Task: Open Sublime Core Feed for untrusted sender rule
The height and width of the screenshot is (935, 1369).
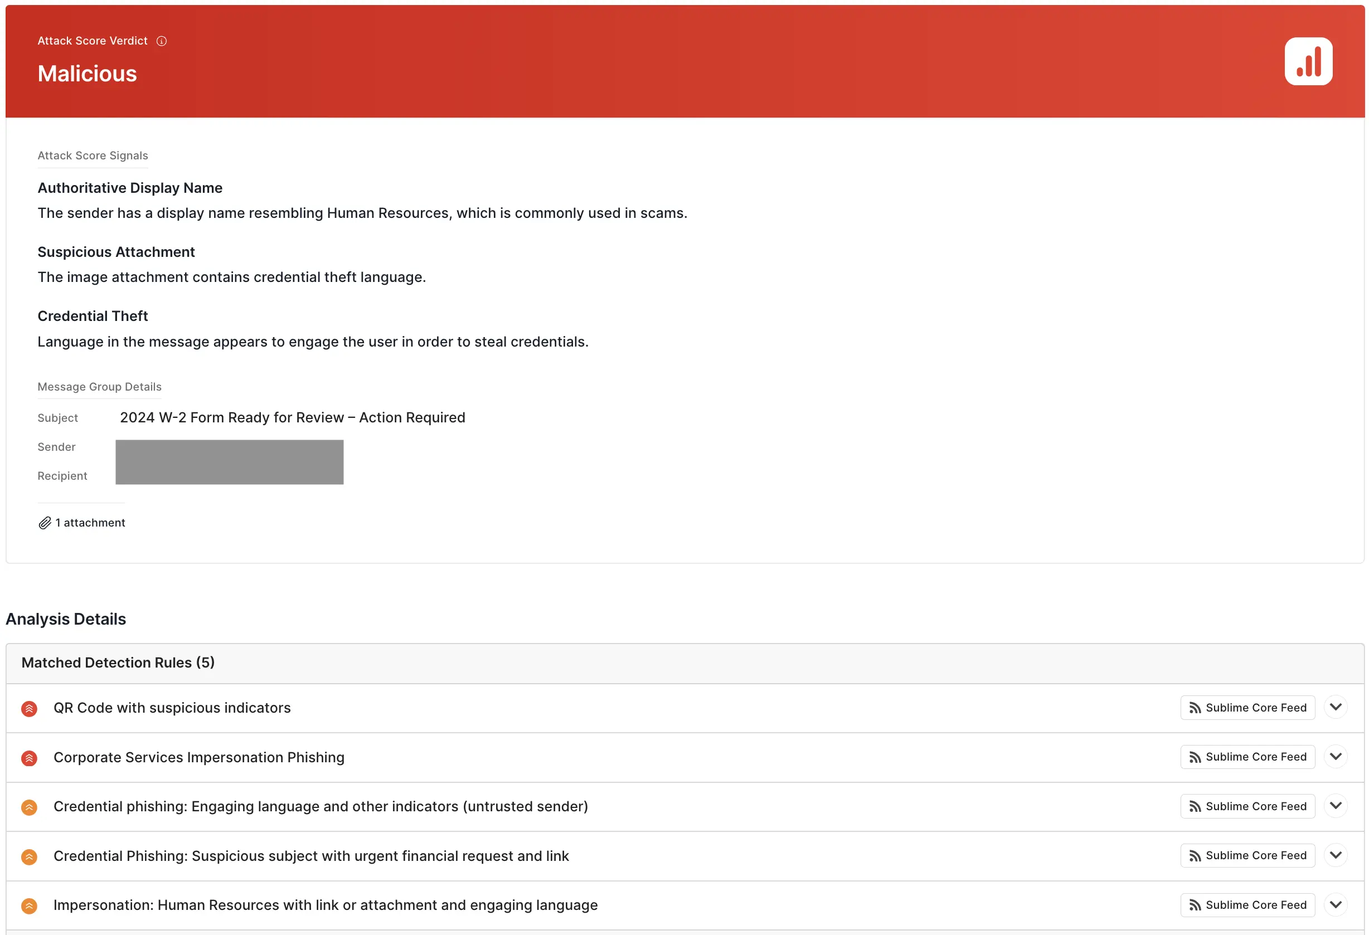Action: (x=1247, y=806)
